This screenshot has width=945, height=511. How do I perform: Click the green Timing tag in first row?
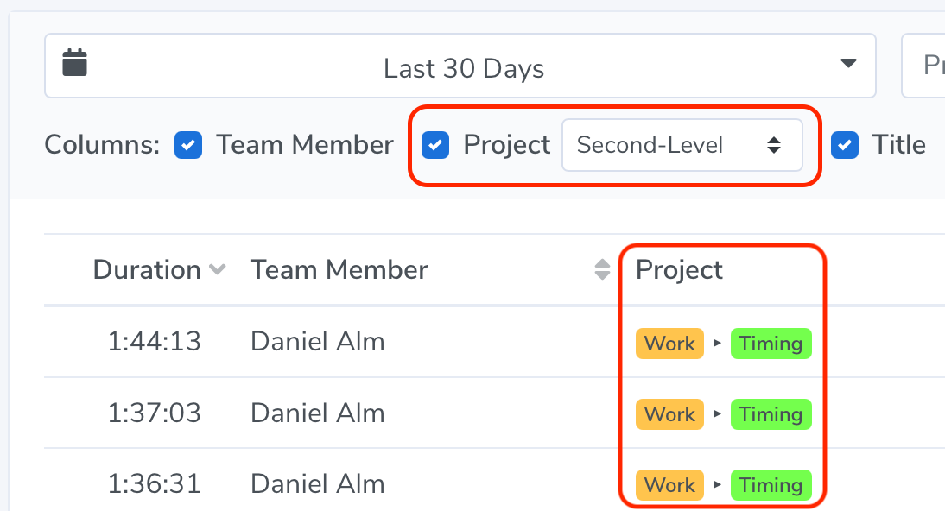tap(771, 344)
